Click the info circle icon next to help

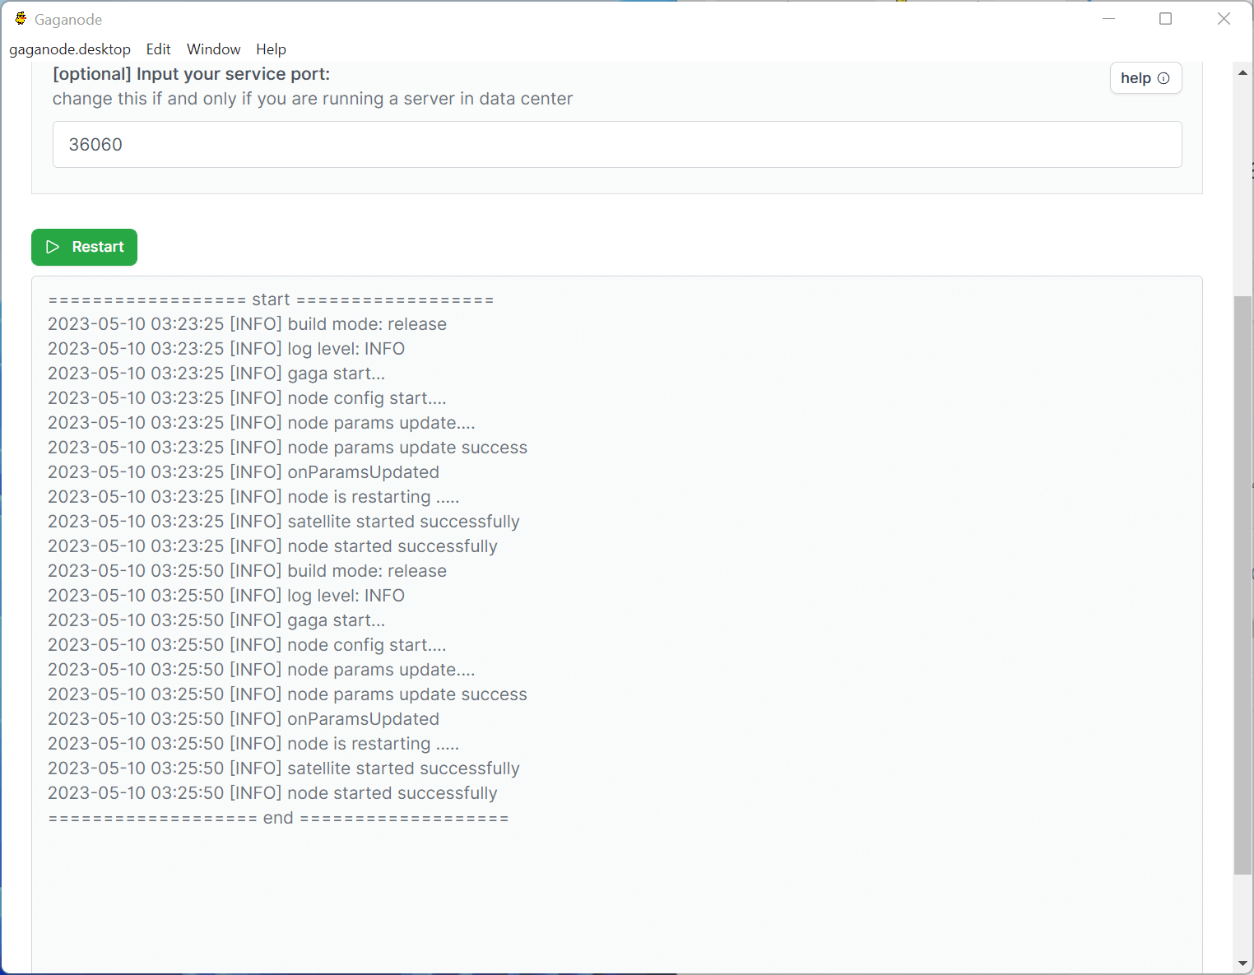[x=1163, y=78]
